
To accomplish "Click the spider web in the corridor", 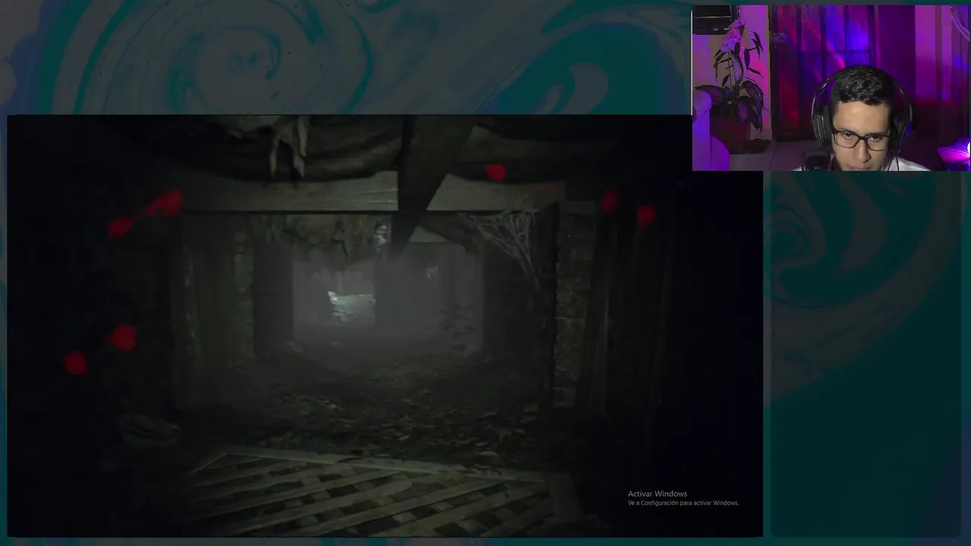I will (506, 242).
